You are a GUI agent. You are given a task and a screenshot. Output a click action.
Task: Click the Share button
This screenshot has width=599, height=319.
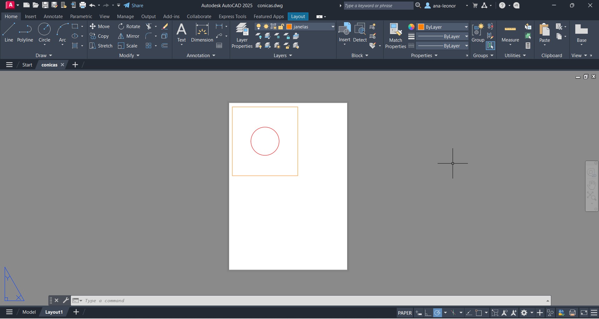click(134, 6)
